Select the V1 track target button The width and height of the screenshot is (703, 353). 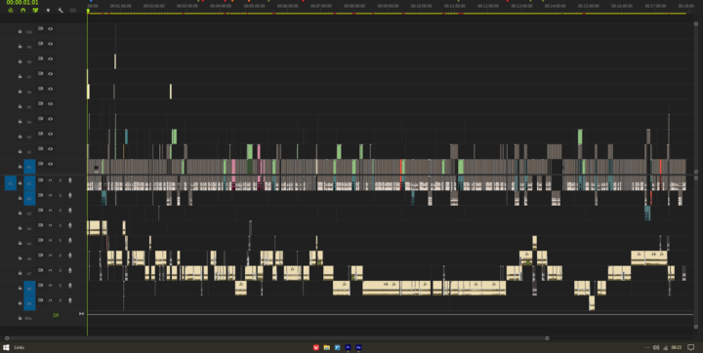(x=29, y=167)
